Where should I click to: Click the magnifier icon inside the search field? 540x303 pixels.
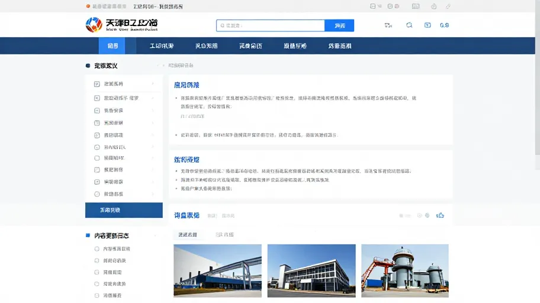223,25
